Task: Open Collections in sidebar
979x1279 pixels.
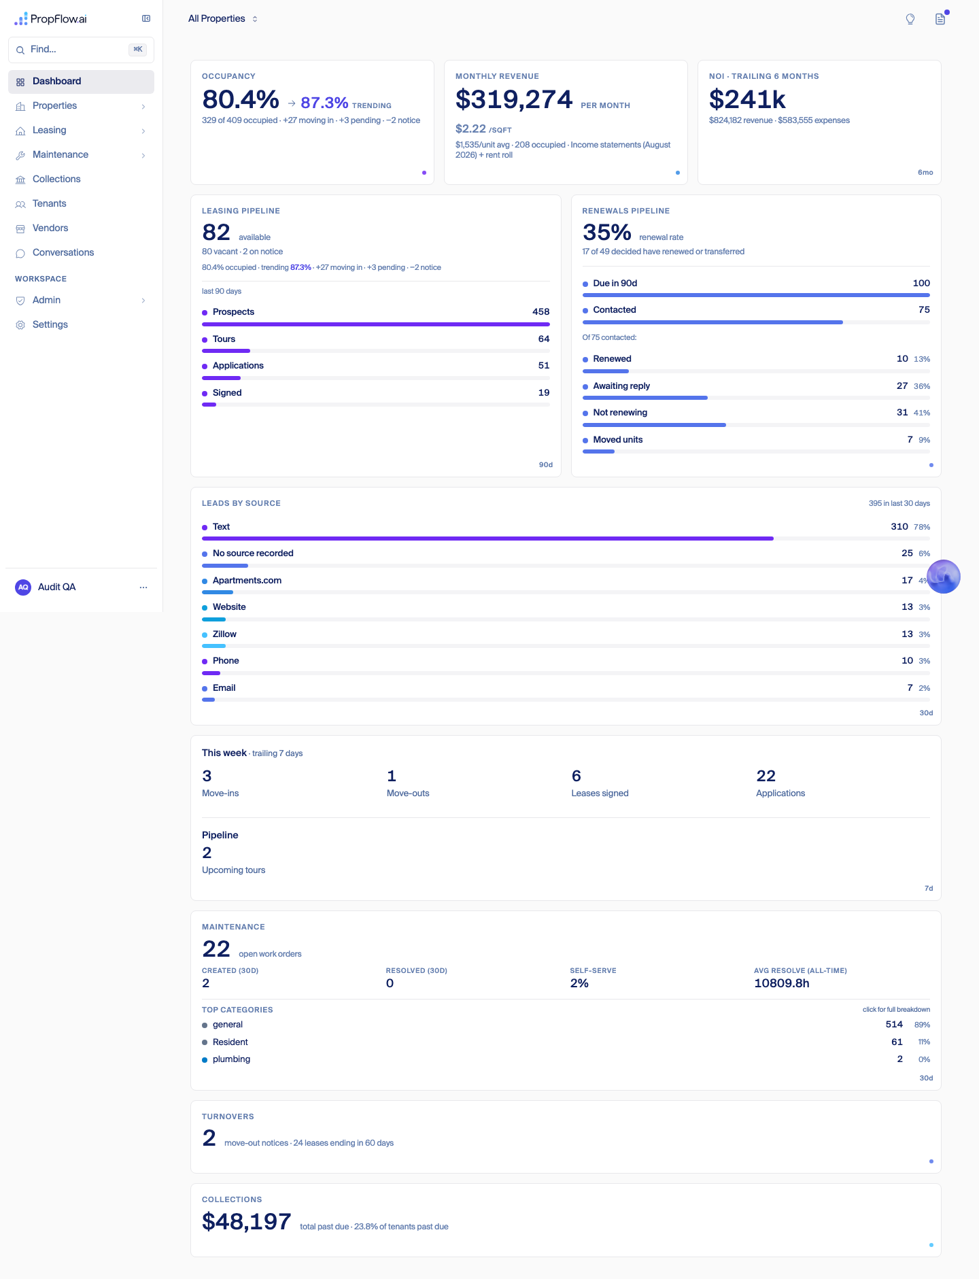Action: pyautogui.click(x=81, y=180)
